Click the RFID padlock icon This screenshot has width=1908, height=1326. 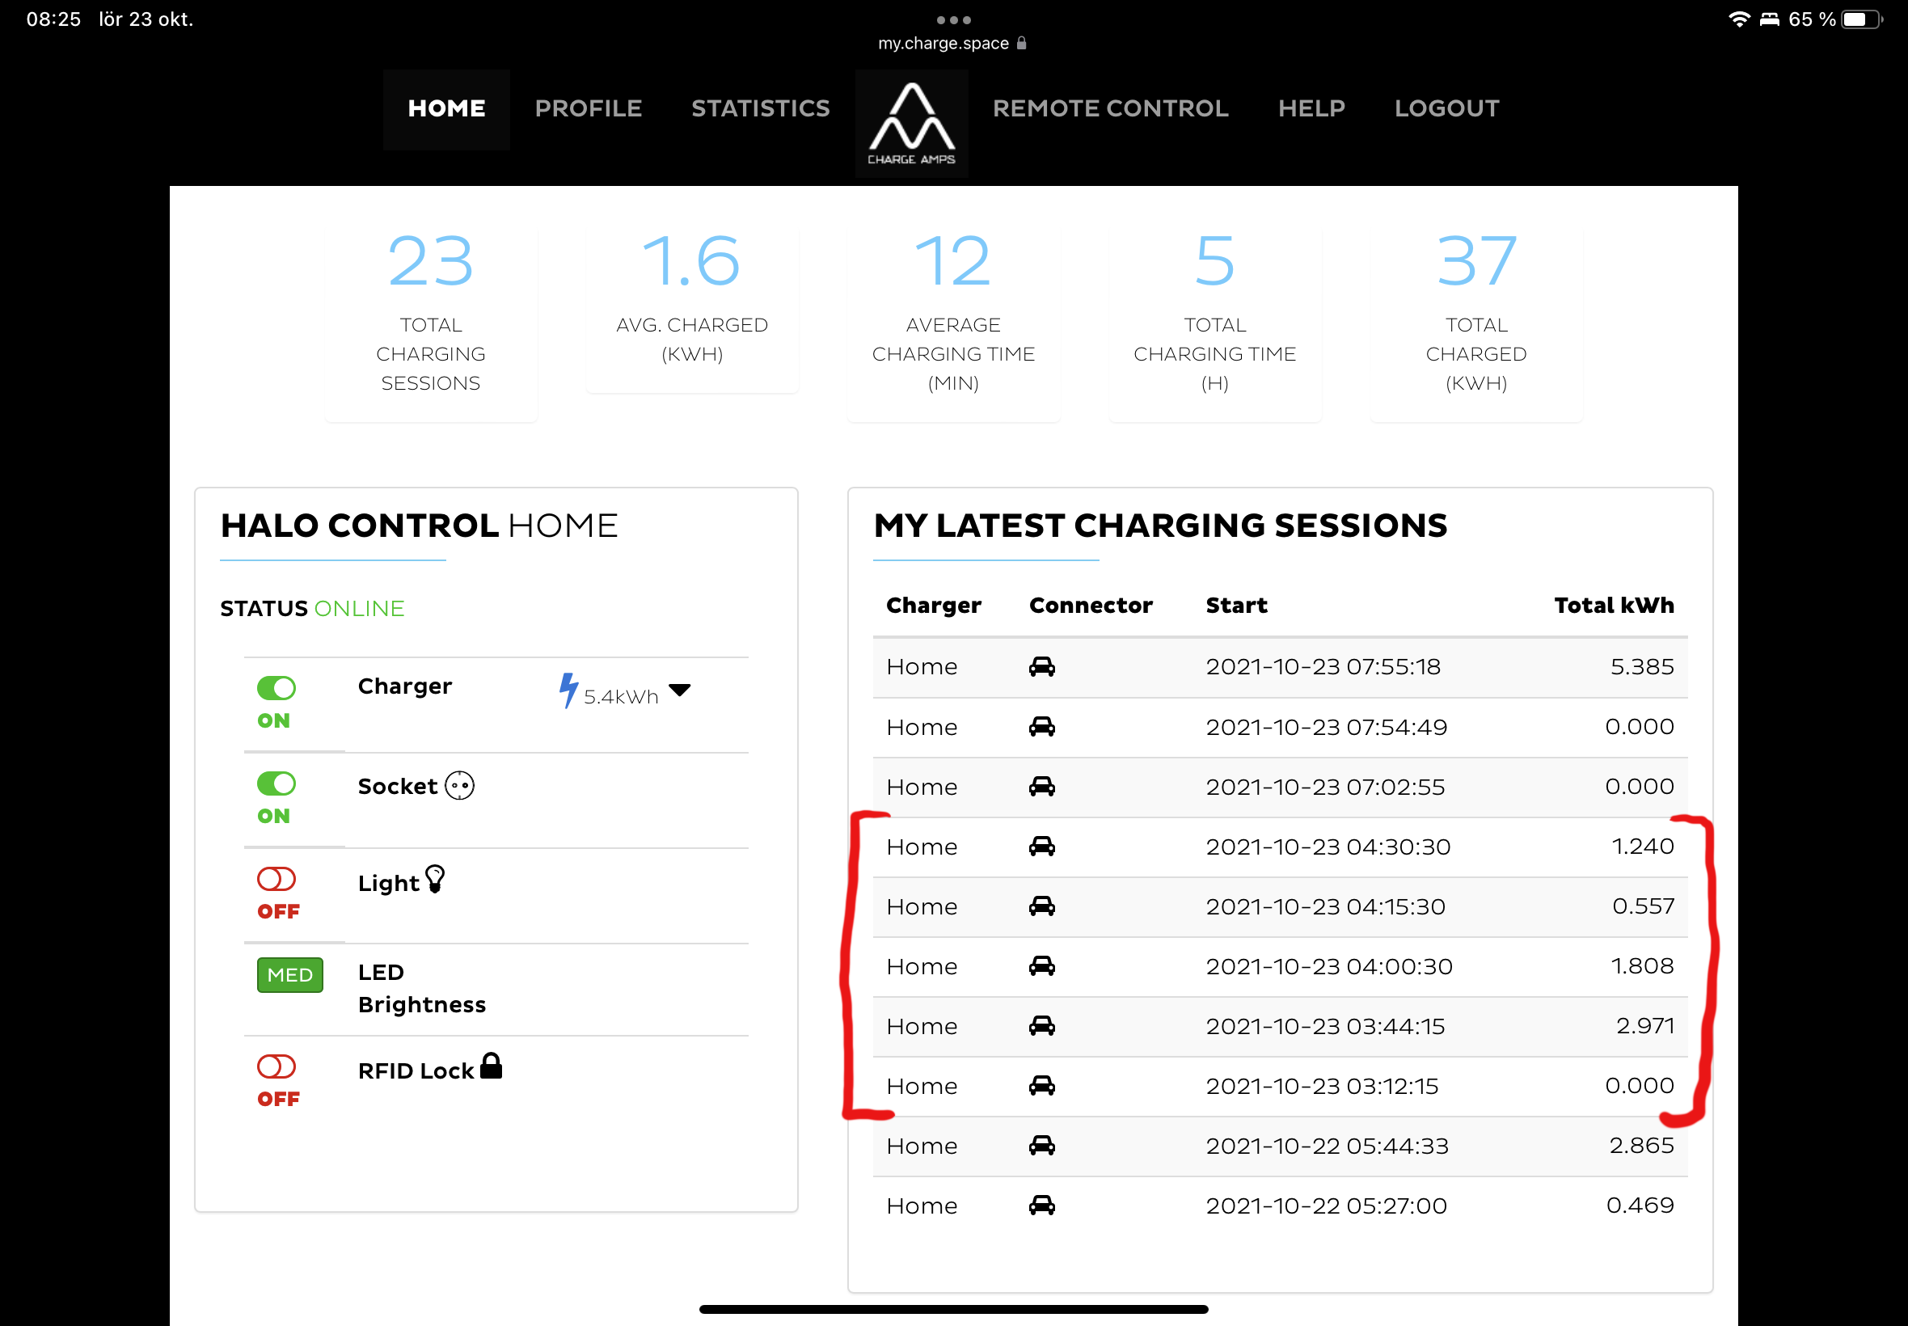491,1066
